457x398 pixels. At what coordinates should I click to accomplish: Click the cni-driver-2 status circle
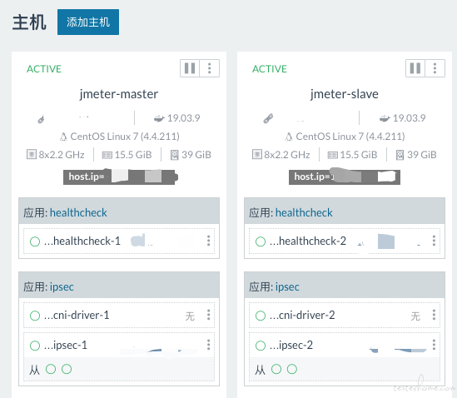coord(261,316)
